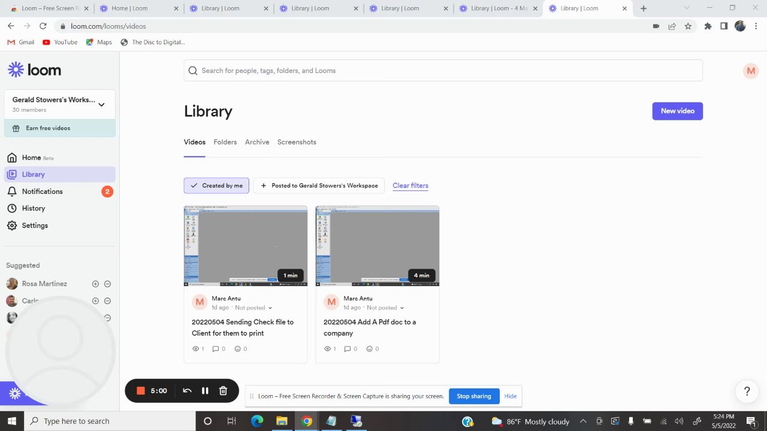Open The Disc to Digital bookmark
Screen dimensions: 767x431
(x=153, y=43)
